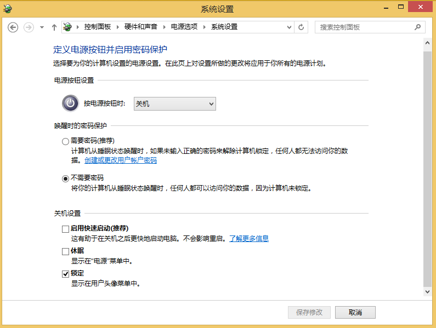Click the window icon in title bar
Screen dimensions: 436x328
click(x=8, y=9)
